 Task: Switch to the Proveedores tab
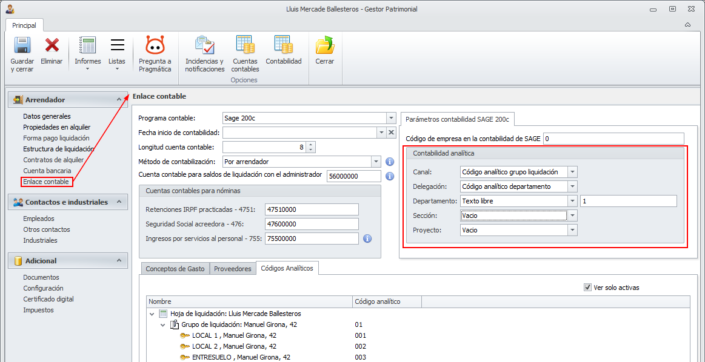point(233,269)
